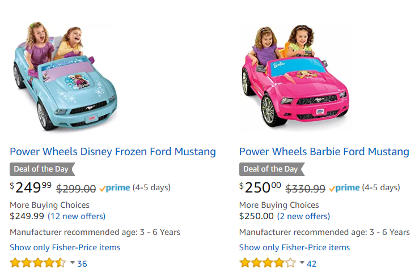Open the 36 customer reviews count

point(82,263)
